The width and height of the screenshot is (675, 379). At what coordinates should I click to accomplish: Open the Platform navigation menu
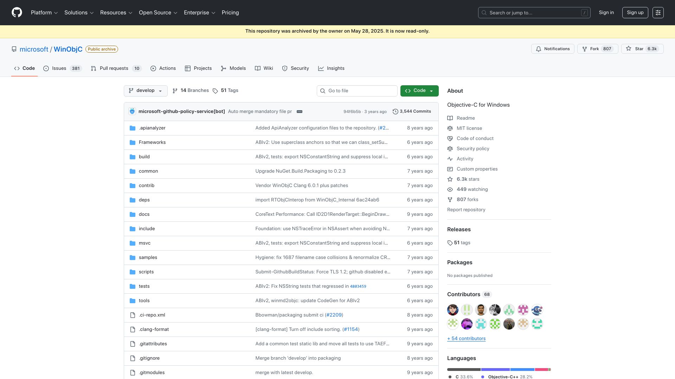[x=44, y=13]
